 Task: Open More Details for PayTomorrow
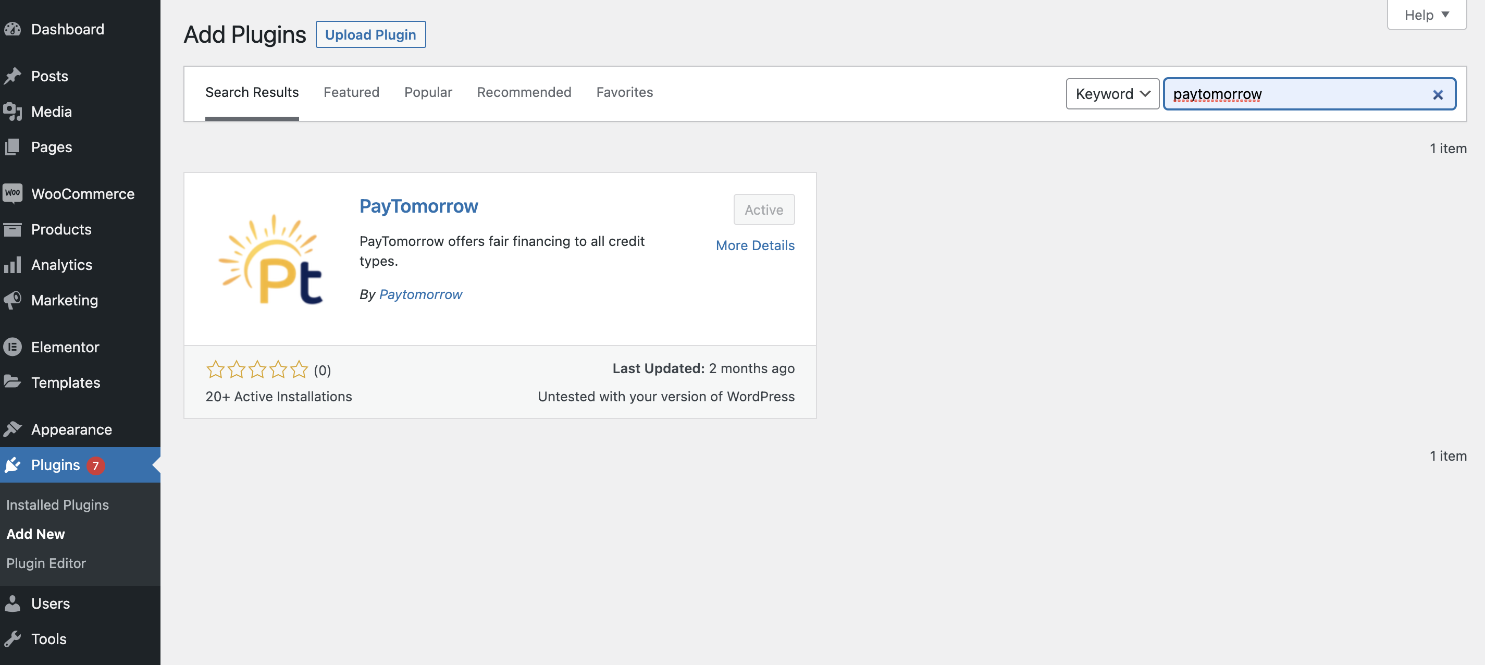(x=754, y=245)
